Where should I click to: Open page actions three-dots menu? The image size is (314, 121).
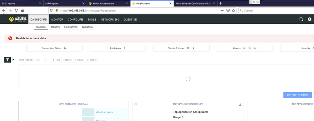point(223,10)
